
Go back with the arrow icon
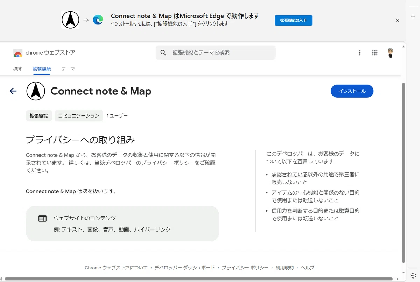[13, 91]
